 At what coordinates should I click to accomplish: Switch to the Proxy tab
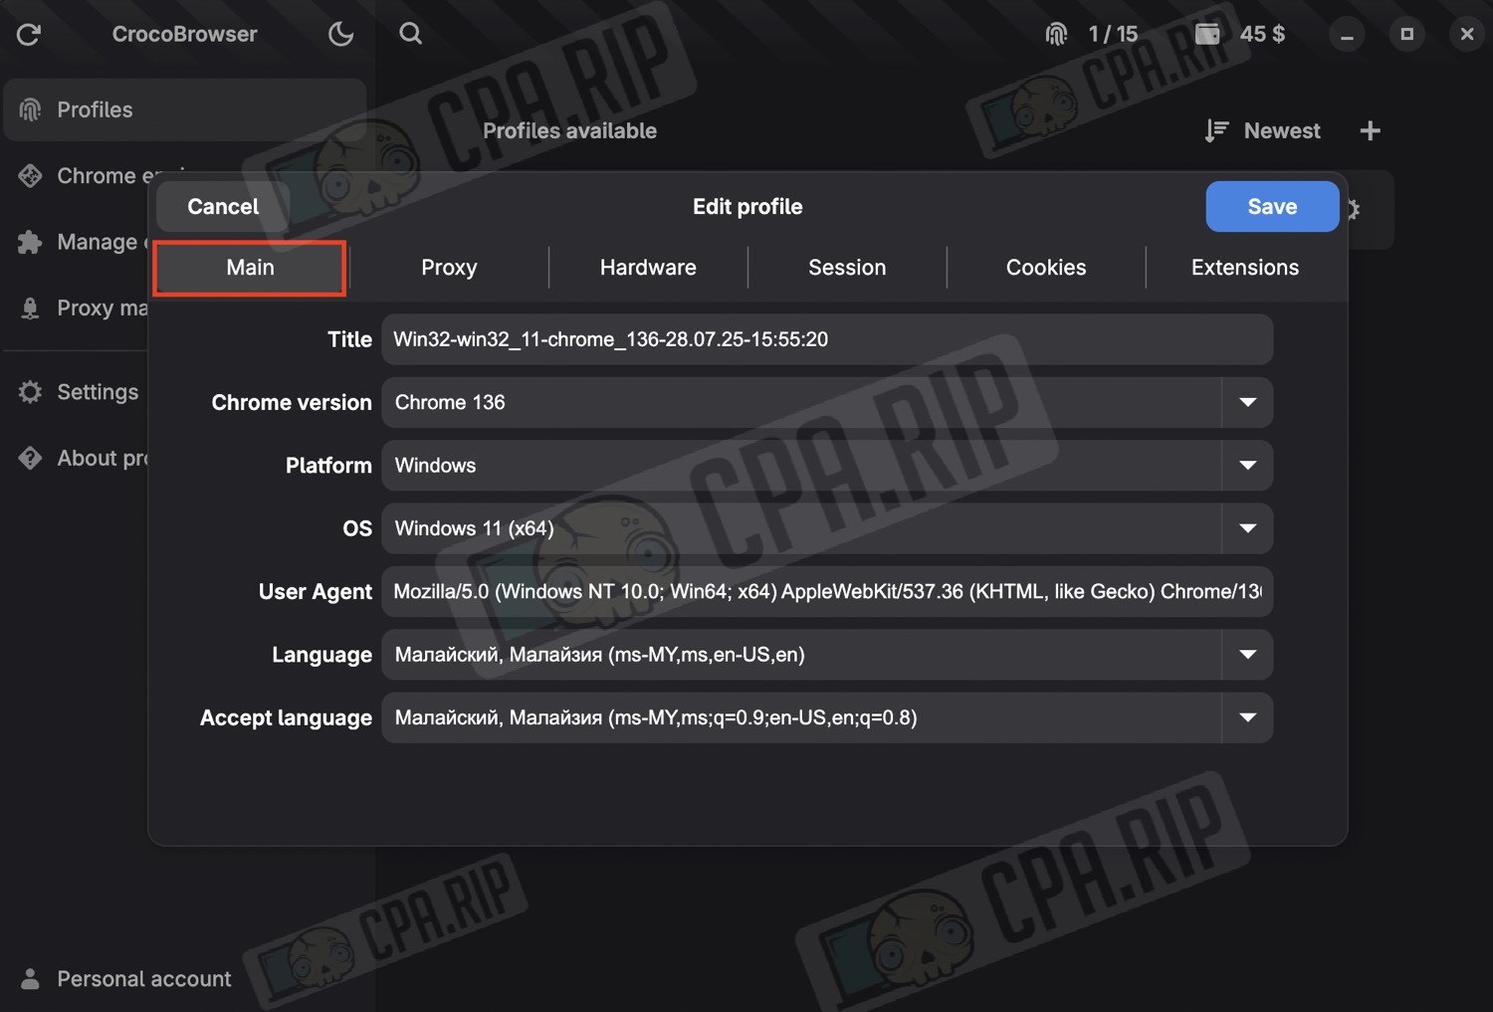click(x=449, y=268)
